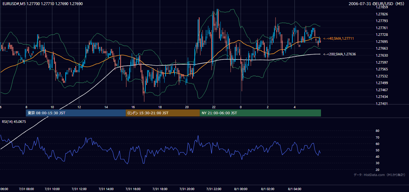Click RSI scale value 80
The height and width of the screenshot is (192, 409).
377,131
